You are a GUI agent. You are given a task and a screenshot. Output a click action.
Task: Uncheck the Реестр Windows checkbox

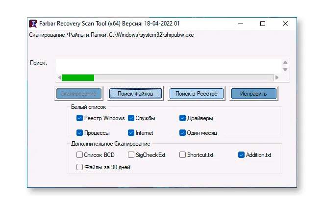click(79, 118)
